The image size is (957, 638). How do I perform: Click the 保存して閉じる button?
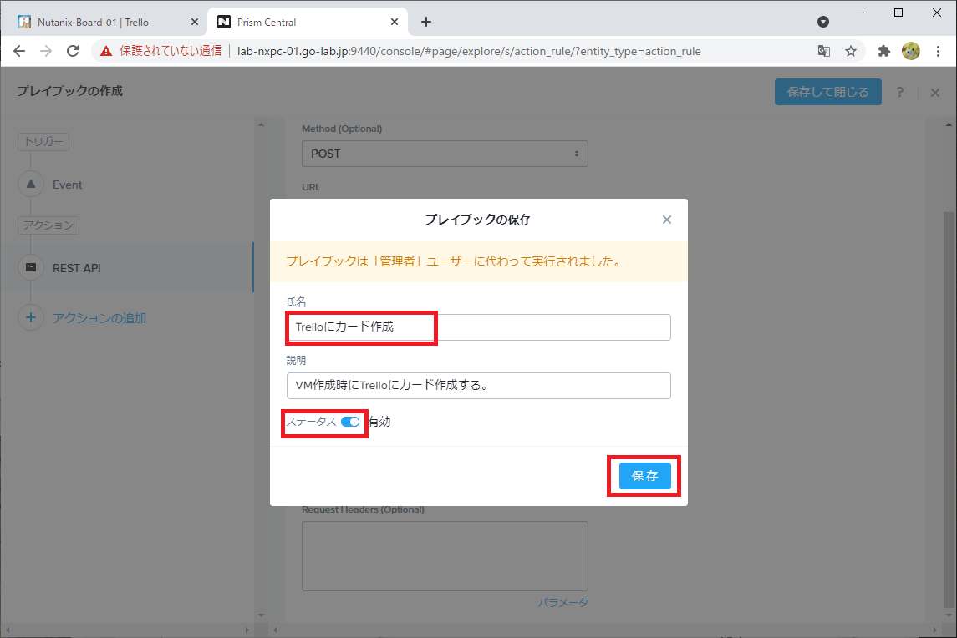[x=827, y=92]
